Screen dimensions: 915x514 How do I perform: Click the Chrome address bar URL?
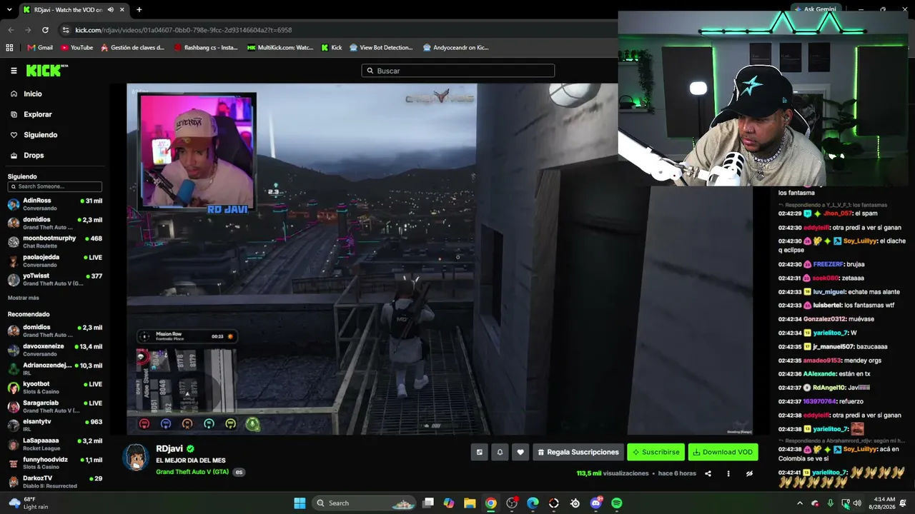(184, 30)
